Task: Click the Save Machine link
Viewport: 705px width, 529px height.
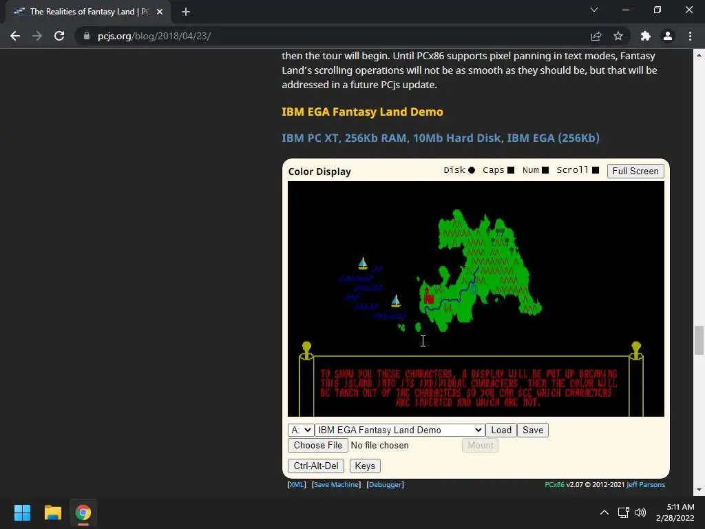Action: [x=336, y=484]
